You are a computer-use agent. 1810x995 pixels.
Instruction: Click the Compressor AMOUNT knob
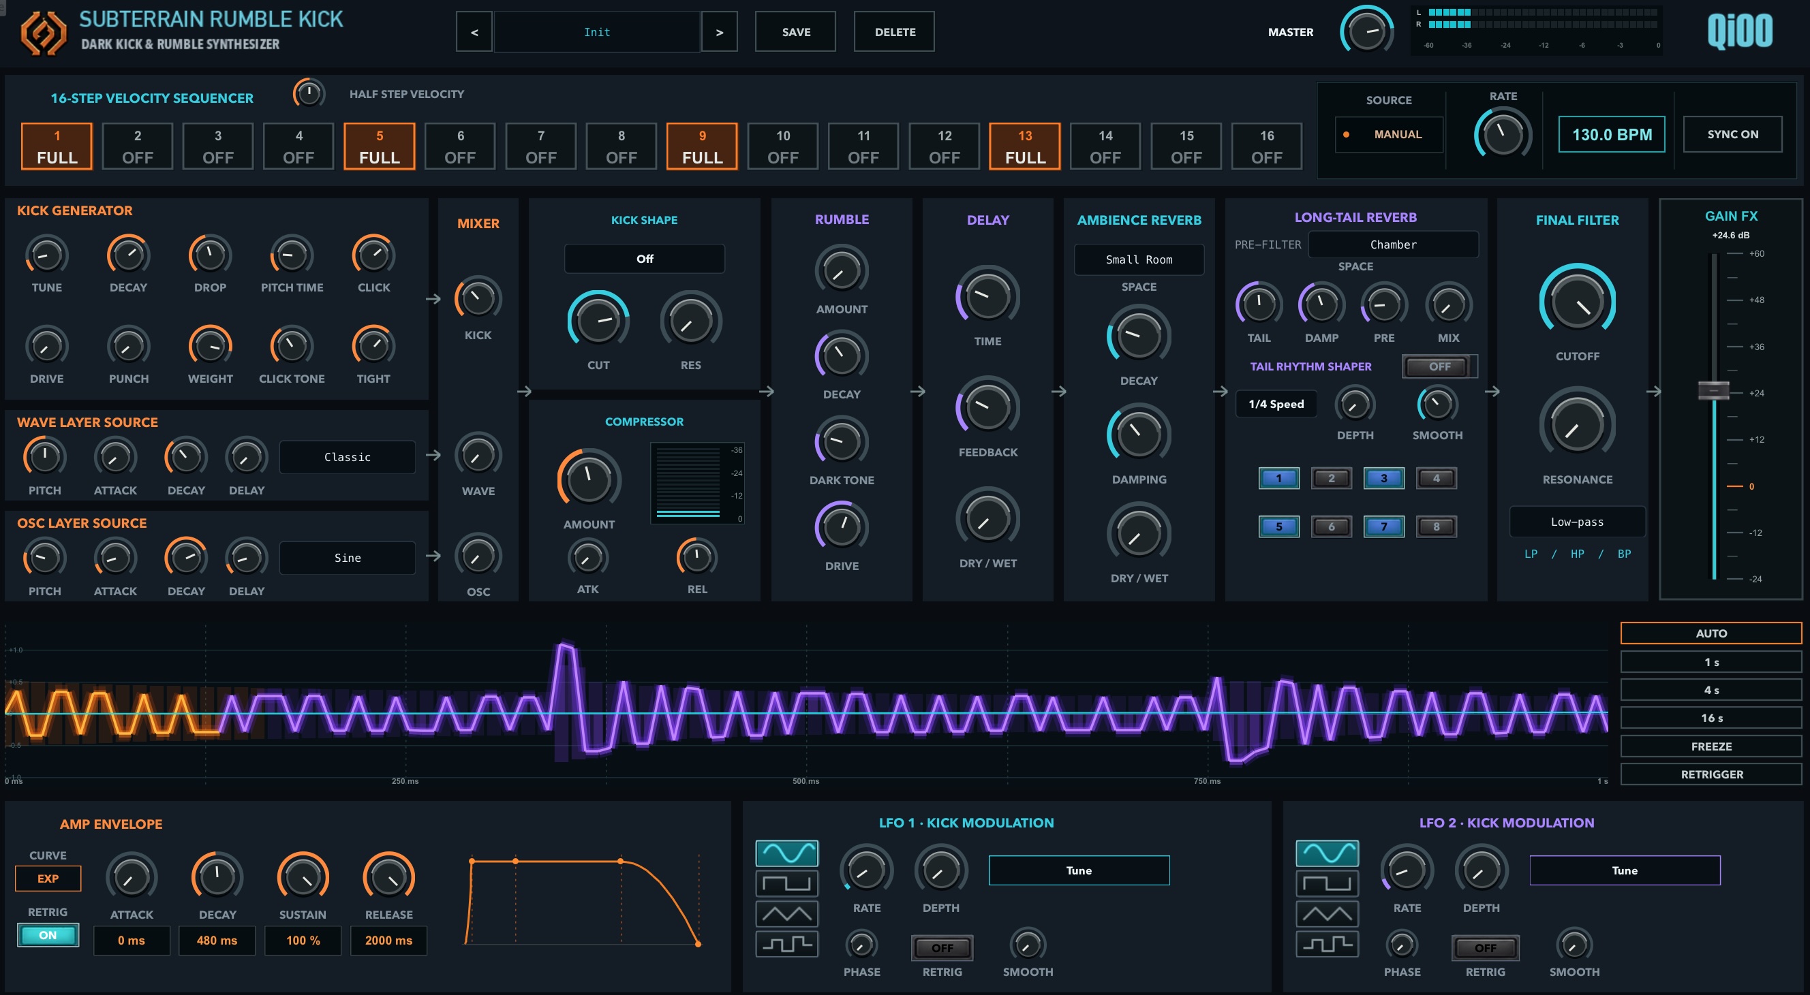tap(589, 479)
